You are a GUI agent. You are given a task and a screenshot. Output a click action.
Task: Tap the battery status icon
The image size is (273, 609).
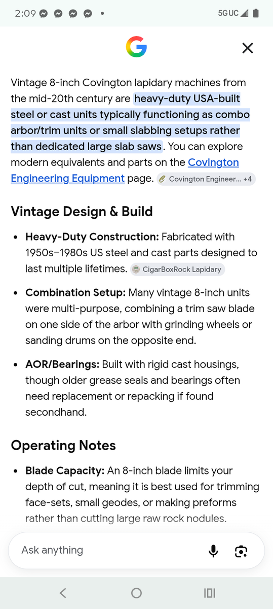pyautogui.click(x=255, y=13)
